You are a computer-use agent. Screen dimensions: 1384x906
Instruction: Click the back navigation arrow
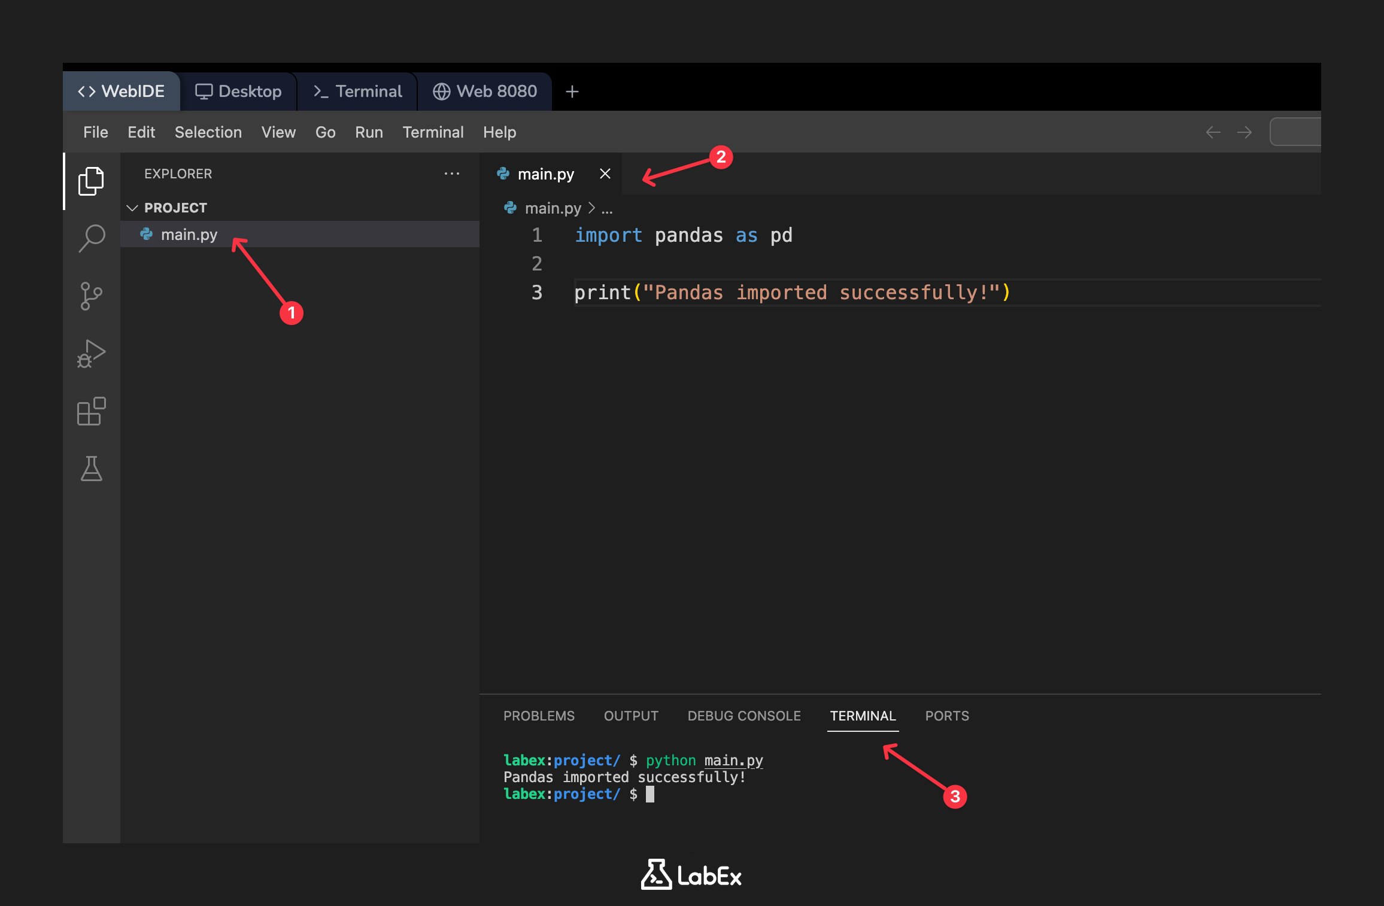(x=1213, y=132)
